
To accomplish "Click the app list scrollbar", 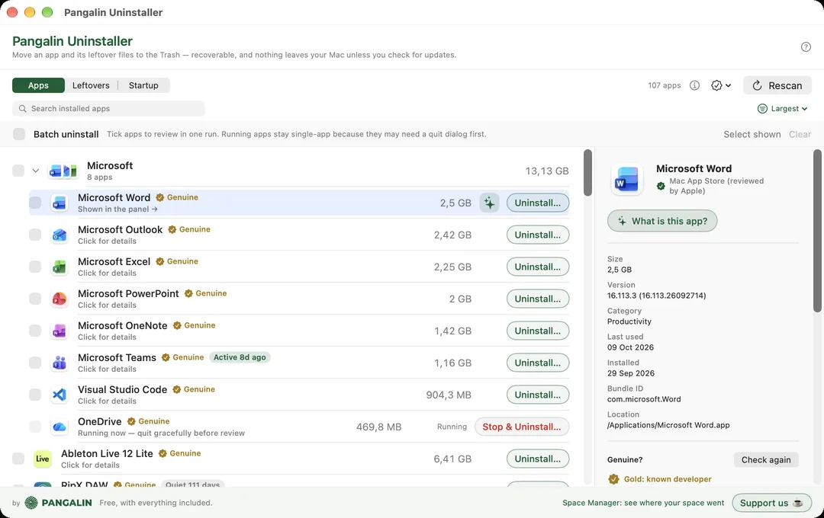I will pos(587,173).
